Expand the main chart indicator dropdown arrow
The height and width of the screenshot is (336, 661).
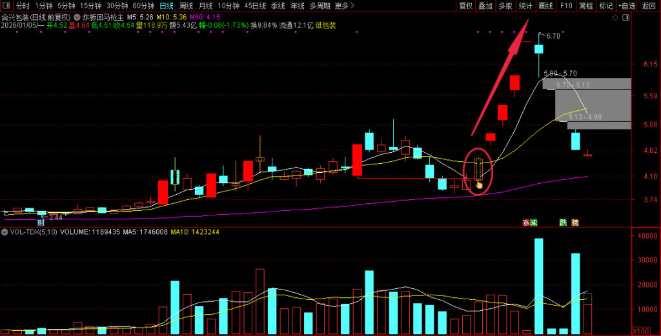click(x=77, y=17)
